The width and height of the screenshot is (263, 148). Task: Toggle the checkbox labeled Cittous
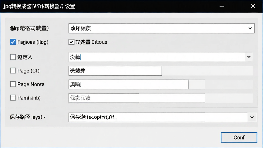[x=71, y=42]
